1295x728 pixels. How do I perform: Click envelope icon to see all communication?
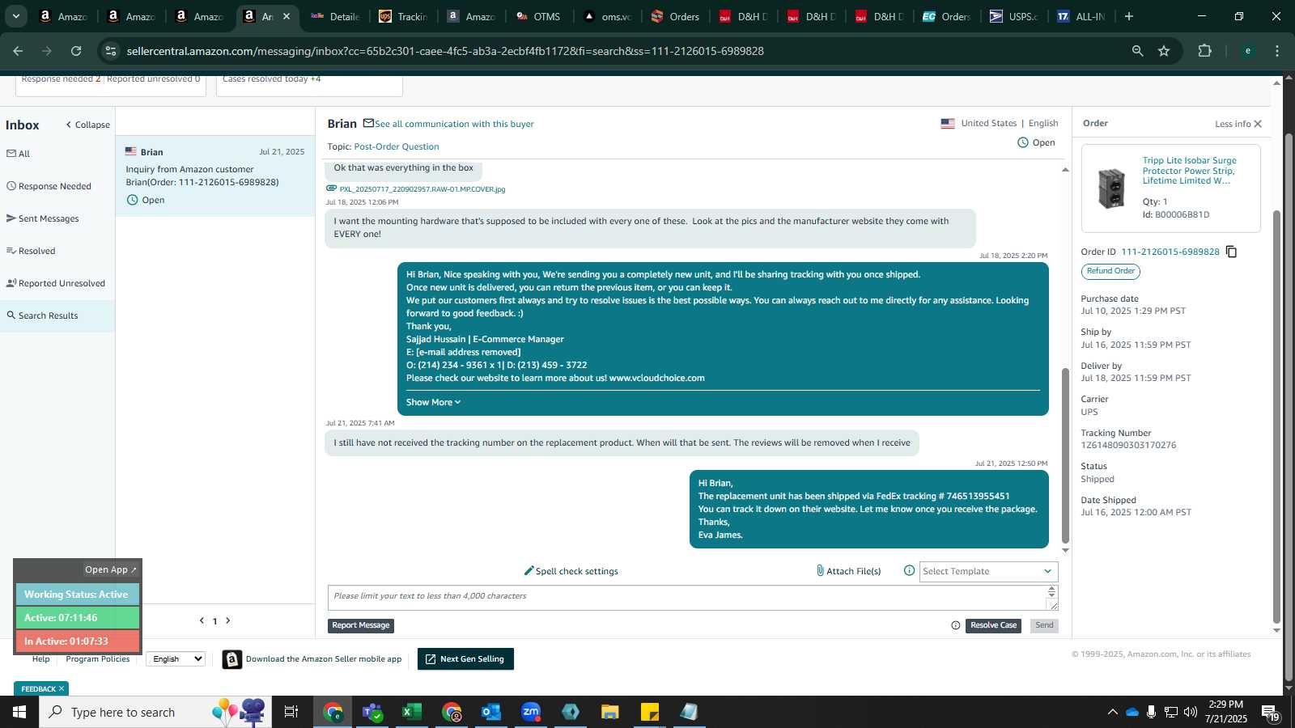pyautogui.click(x=368, y=124)
